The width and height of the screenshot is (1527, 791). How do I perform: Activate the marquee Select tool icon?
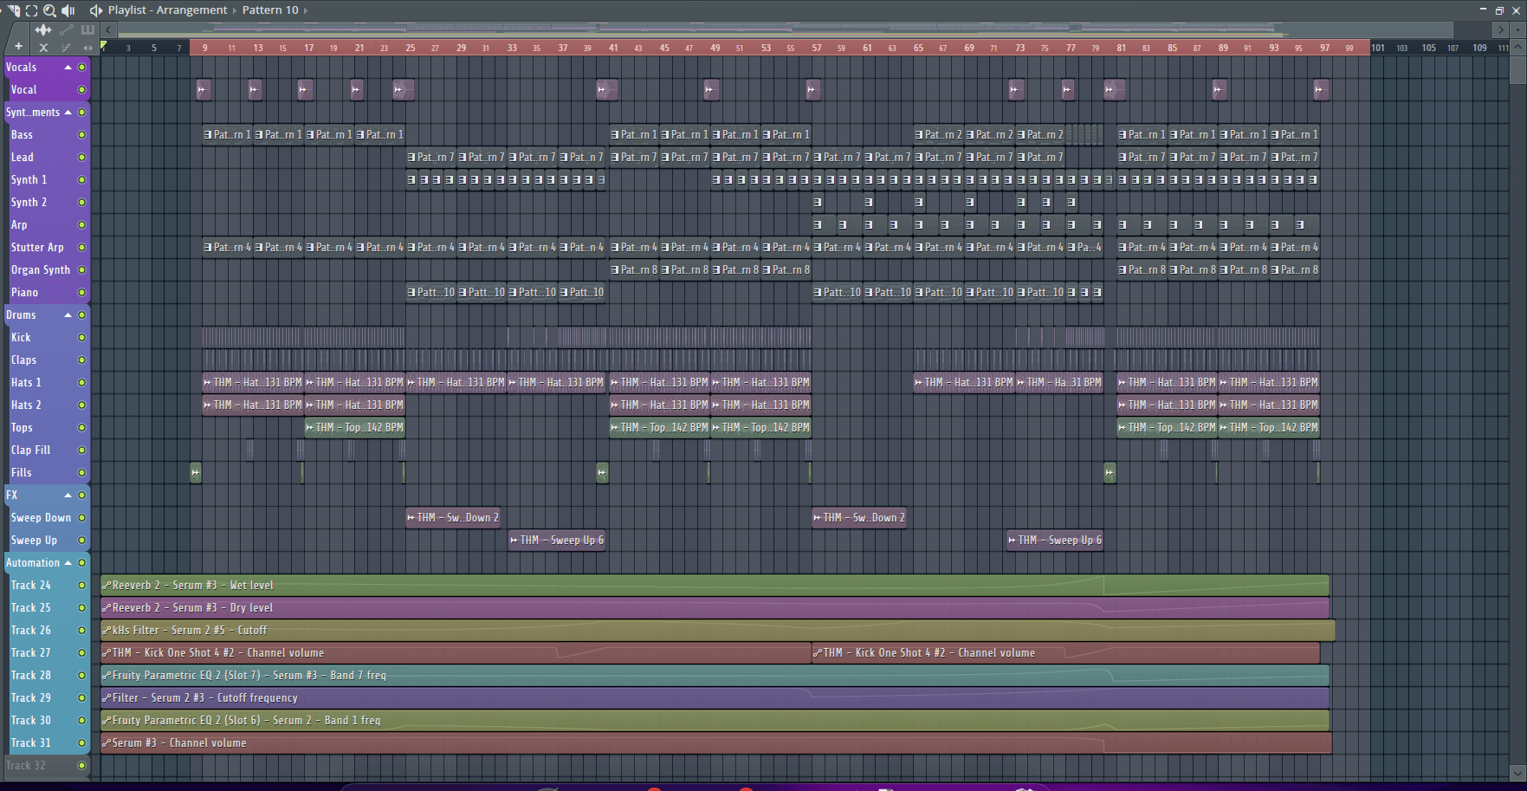tap(32, 11)
